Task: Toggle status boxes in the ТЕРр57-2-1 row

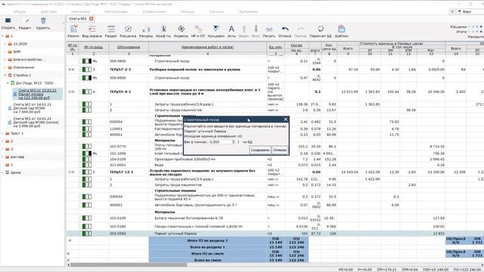Action: tap(87, 70)
